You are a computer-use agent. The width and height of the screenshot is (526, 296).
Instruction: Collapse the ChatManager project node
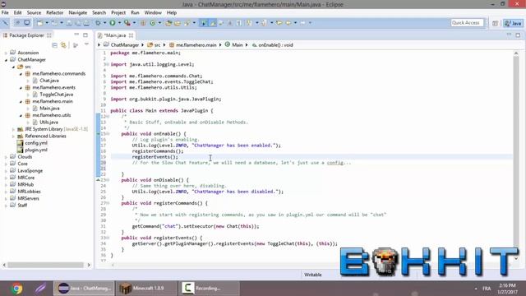point(6,60)
